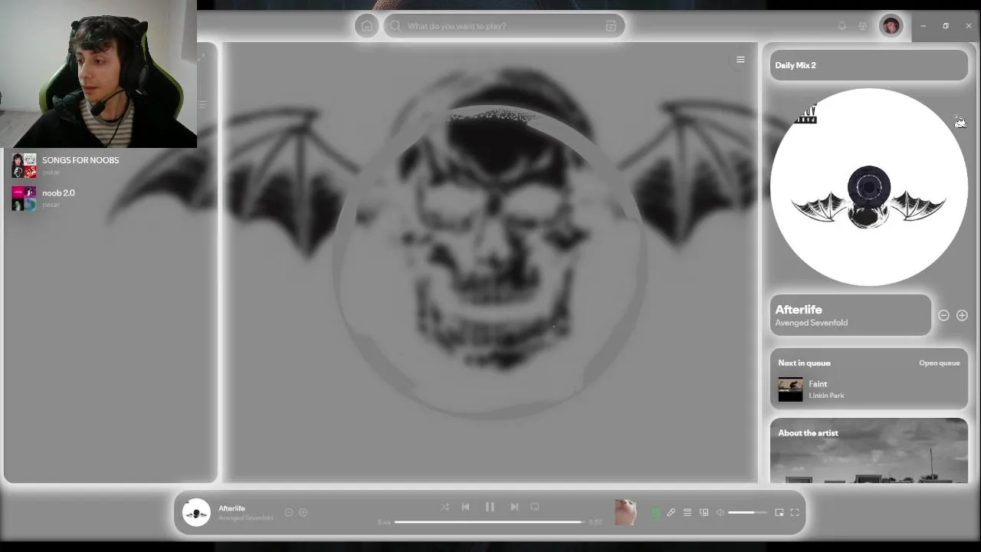Open the Linkin Park artist link
The width and height of the screenshot is (981, 552).
[x=826, y=396]
